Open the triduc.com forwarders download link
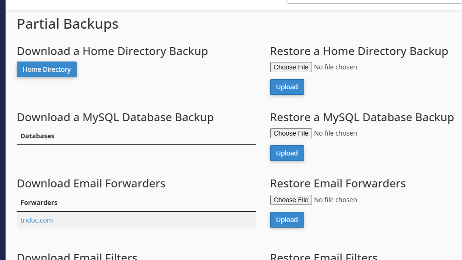This screenshot has width=462, height=260. coord(37,220)
